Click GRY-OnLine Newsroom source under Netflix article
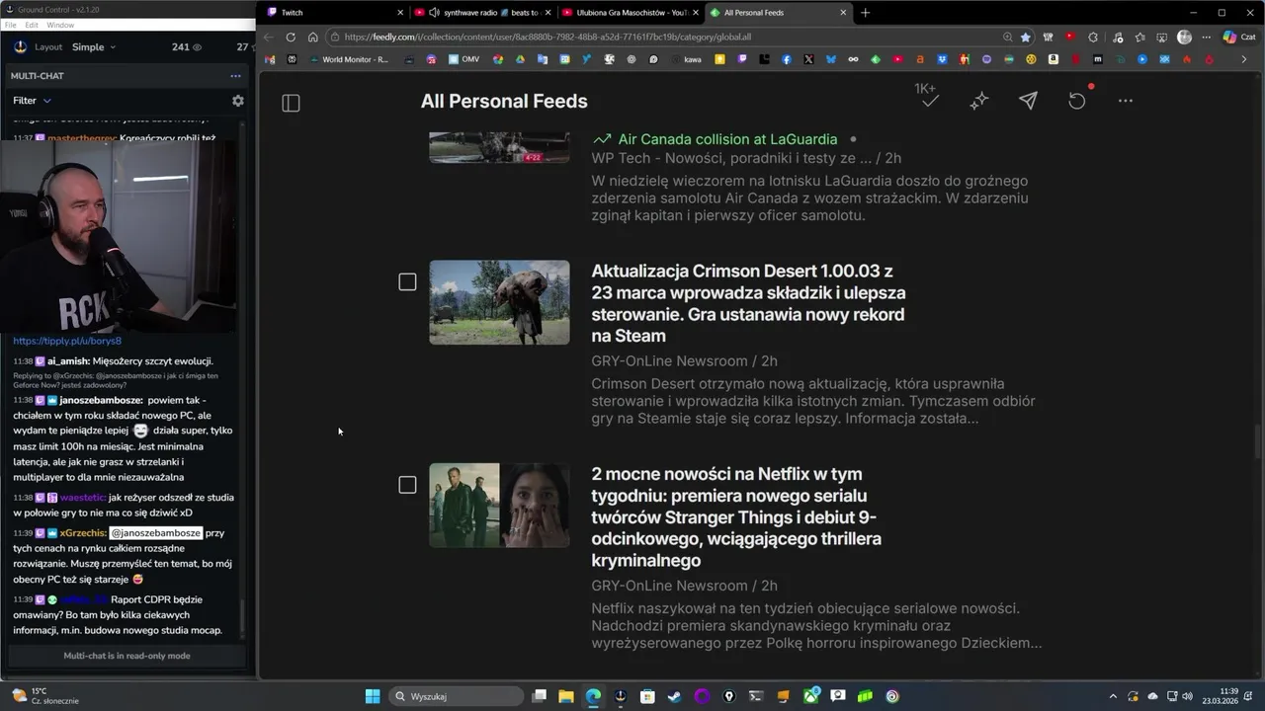The height and width of the screenshot is (711, 1265). click(669, 586)
